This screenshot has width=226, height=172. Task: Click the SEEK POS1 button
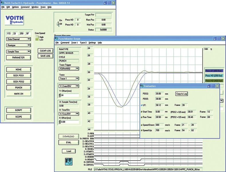[x=19, y=75]
